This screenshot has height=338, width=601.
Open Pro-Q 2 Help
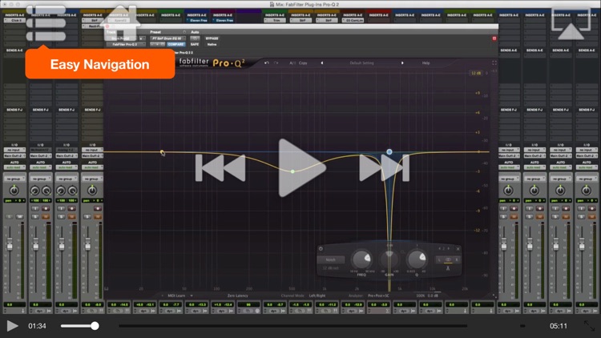[x=426, y=62]
